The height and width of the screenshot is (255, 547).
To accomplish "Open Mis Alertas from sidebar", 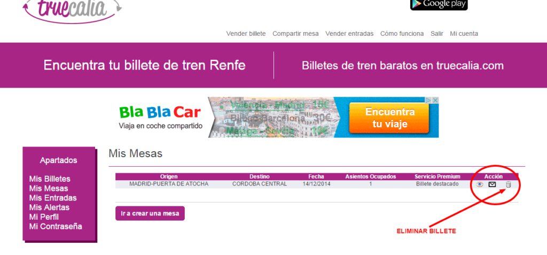I will [49, 207].
